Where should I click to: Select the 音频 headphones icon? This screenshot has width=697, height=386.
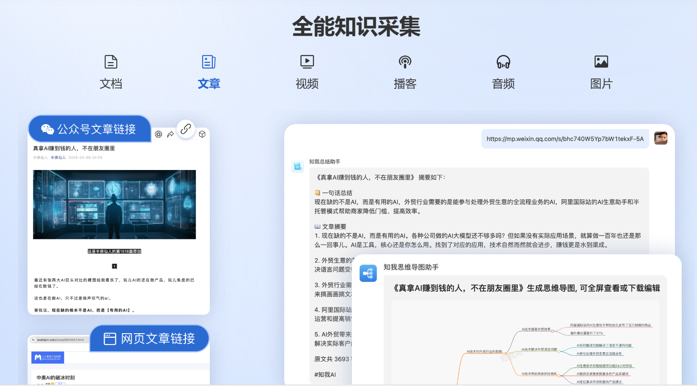[503, 62]
